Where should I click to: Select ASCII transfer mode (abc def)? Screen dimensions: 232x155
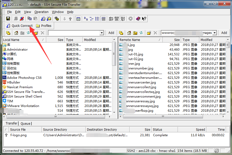pos(111,19)
